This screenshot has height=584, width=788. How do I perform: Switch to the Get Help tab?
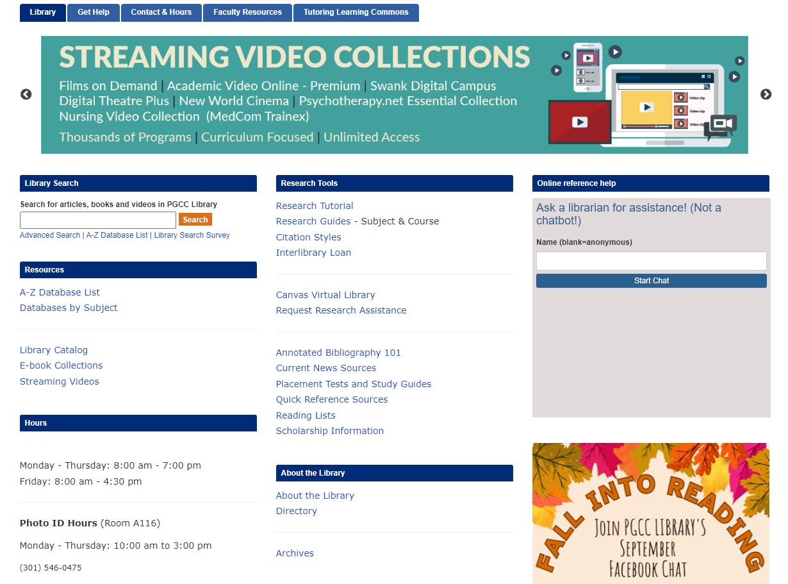tap(94, 12)
